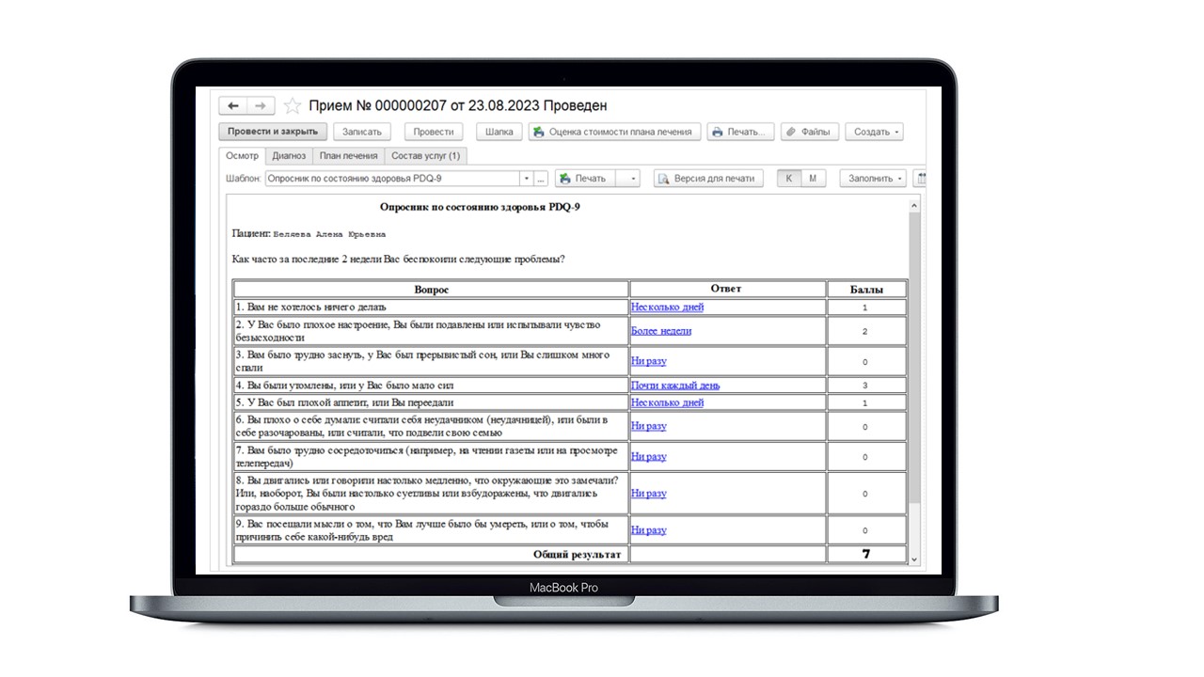
Task: Switch to 'Состав услуг (1)' tab
Action: pos(425,156)
